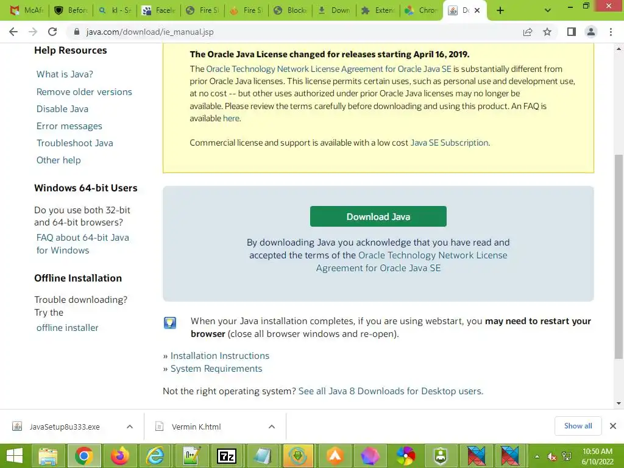Bookmark this page with the star icon
The width and height of the screenshot is (624, 468).
pyautogui.click(x=547, y=32)
